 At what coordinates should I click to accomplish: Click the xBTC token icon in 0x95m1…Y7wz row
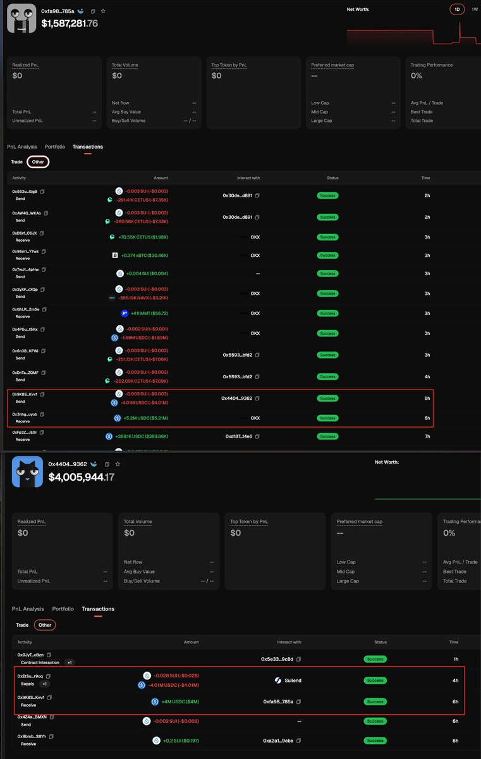point(114,256)
